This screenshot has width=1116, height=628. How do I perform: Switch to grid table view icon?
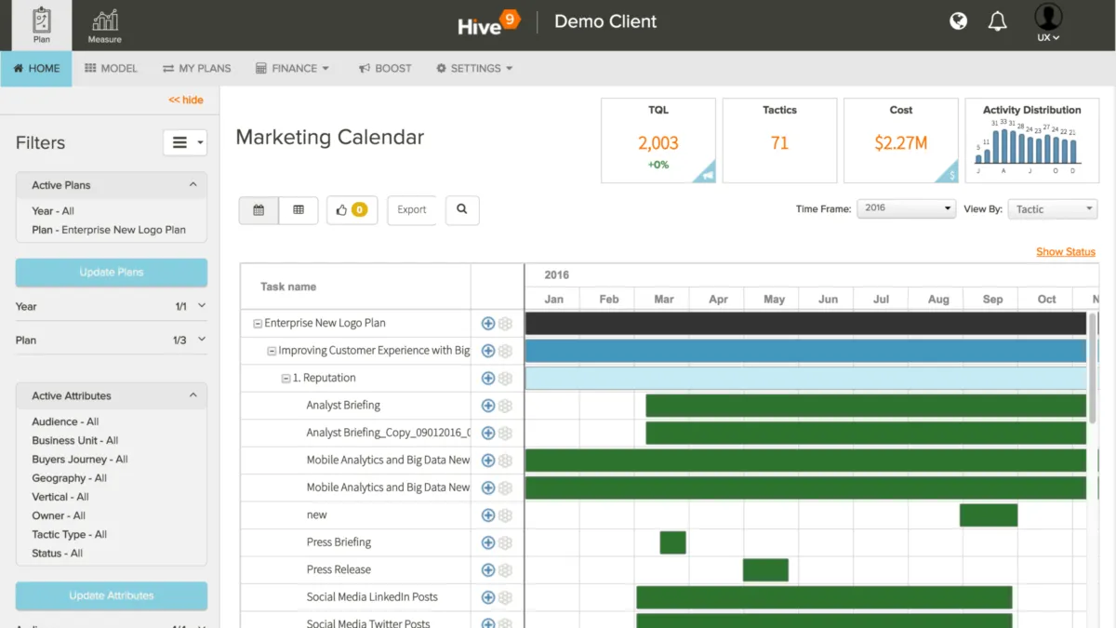[x=299, y=210]
